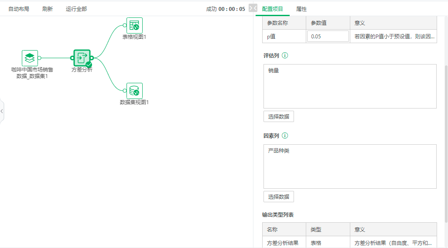Click the 方差分析 node output port
The image size is (448, 248).
click(x=92, y=58)
